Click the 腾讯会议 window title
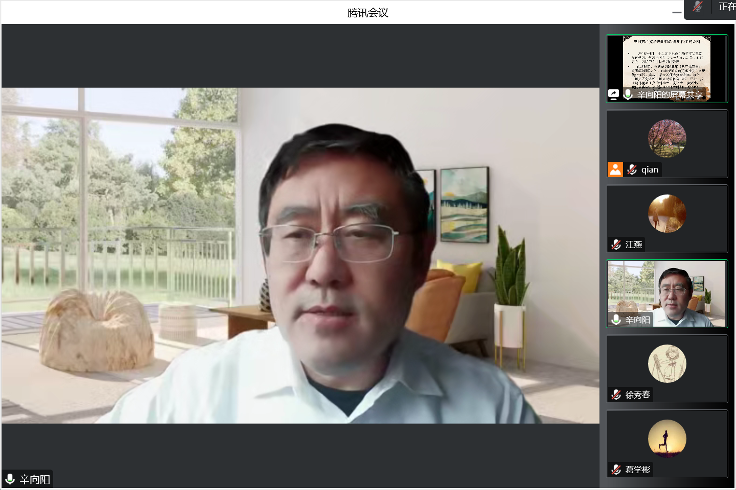The height and width of the screenshot is (490, 736). point(367,13)
